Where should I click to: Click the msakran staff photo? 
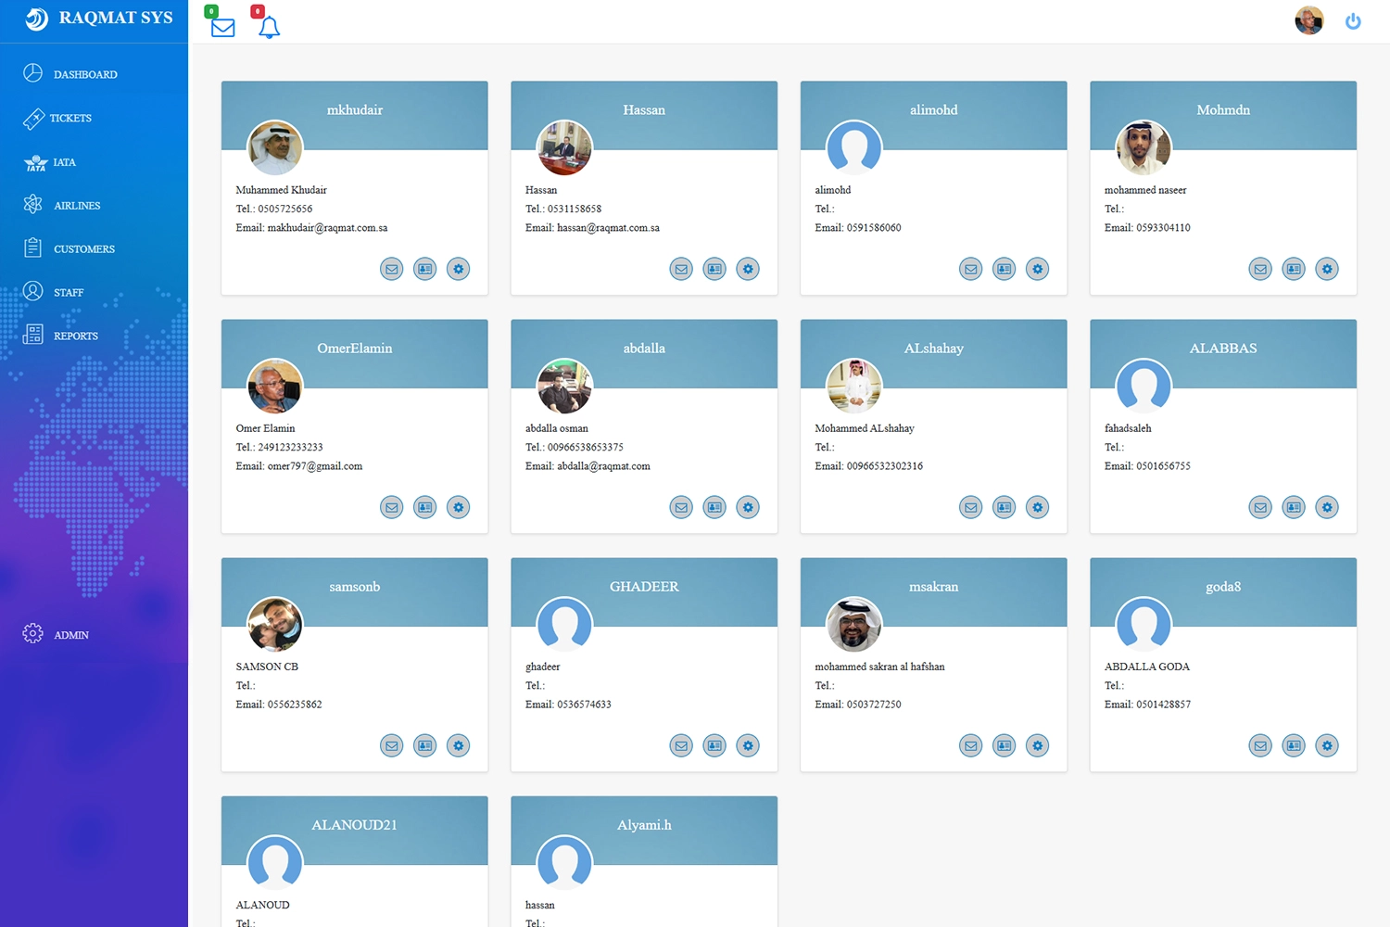click(x=854, y=625)
